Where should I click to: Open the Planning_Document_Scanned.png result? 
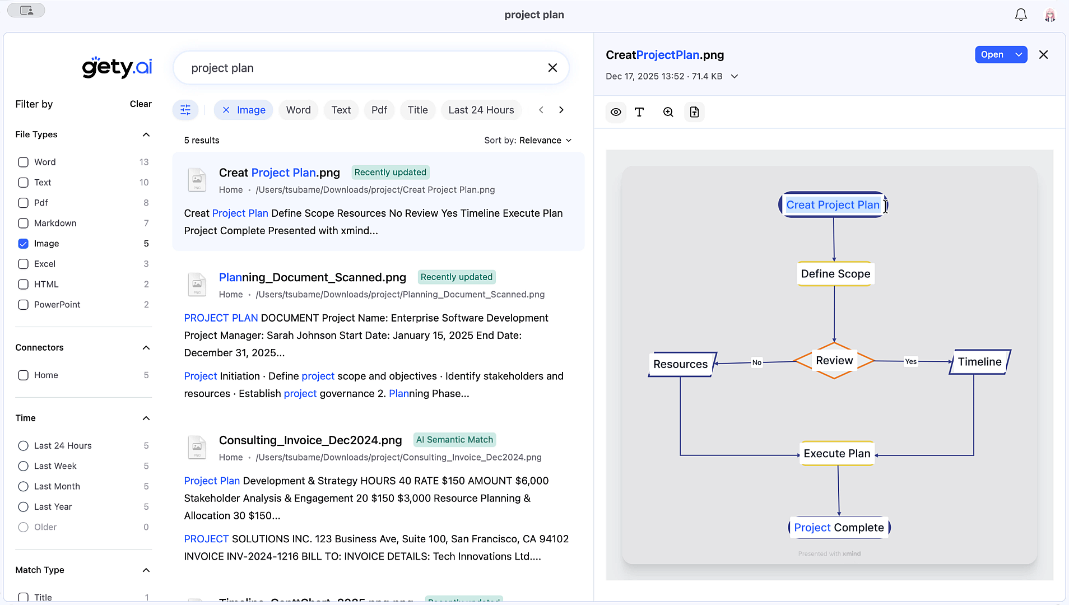point(312,277)
